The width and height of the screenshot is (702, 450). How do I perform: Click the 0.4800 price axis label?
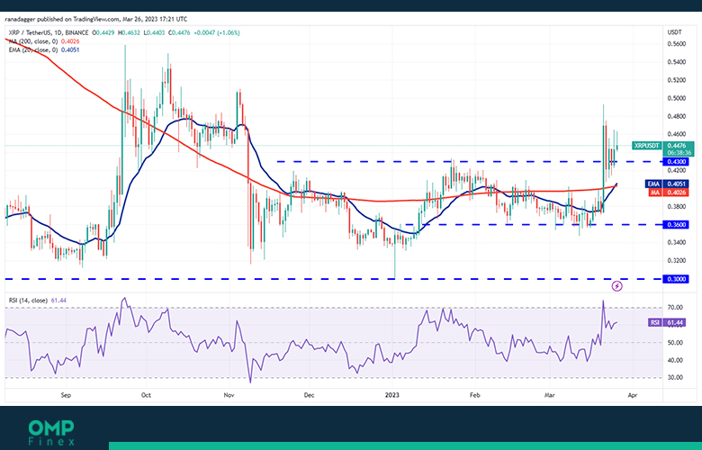tap(676, 116)
